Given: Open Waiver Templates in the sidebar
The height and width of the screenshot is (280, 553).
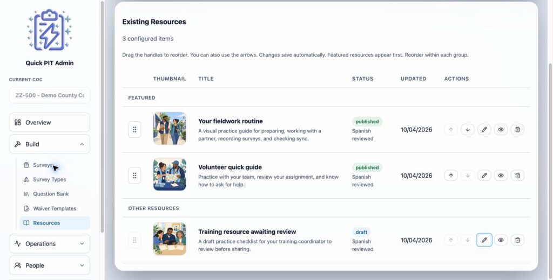Looking at the screenshot, I should tap(55, 208).
